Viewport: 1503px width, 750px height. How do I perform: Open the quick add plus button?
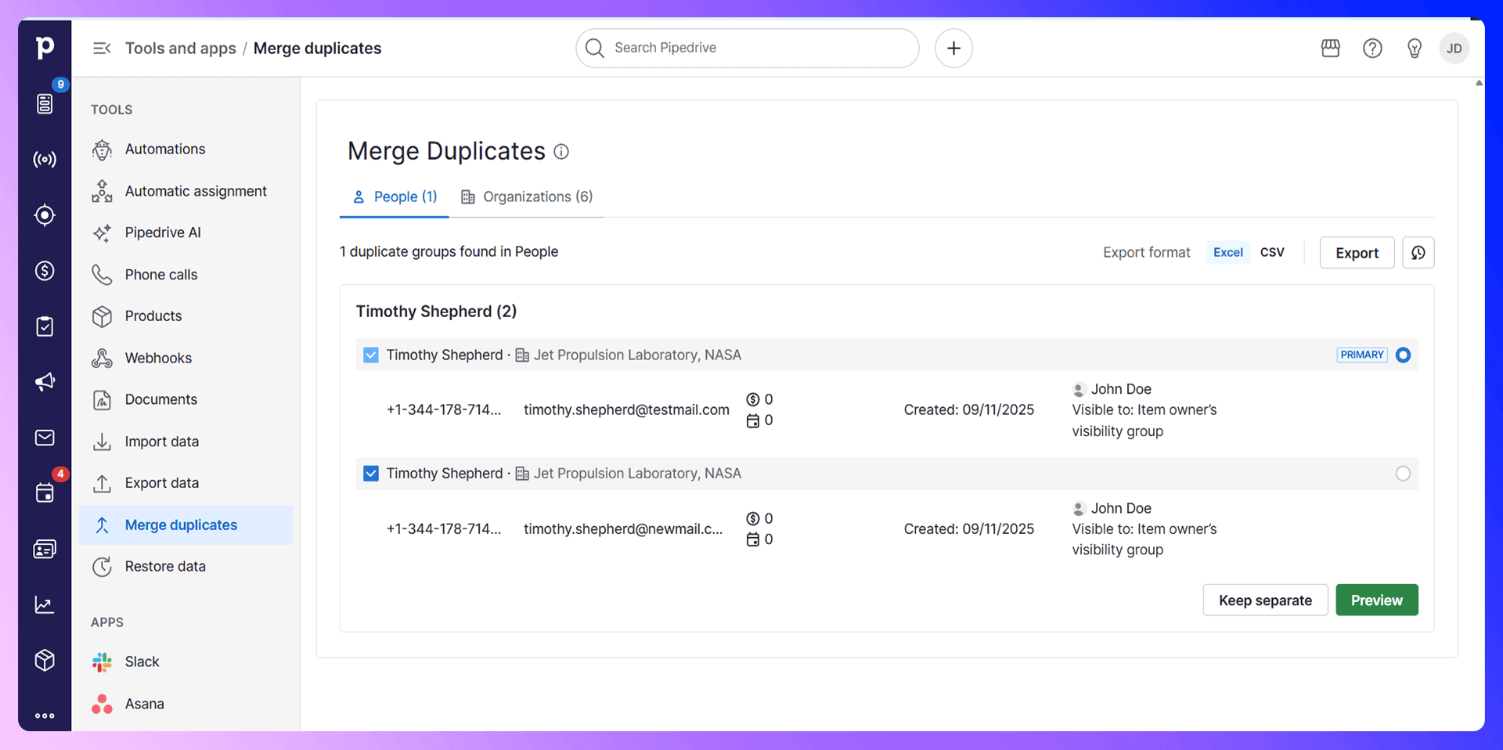pos(953,49)
